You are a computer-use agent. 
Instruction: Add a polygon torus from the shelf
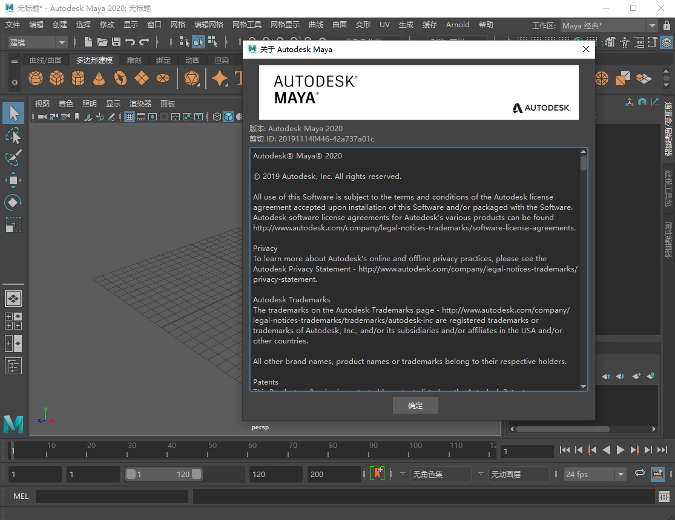tap(120, 78)
